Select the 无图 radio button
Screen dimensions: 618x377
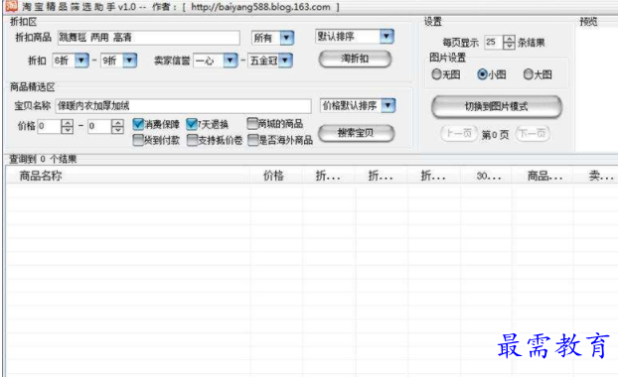[436, 74]
